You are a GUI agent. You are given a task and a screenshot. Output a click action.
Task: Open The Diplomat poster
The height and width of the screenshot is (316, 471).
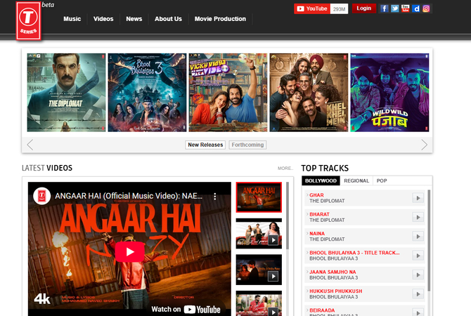(x=66, y=93)
